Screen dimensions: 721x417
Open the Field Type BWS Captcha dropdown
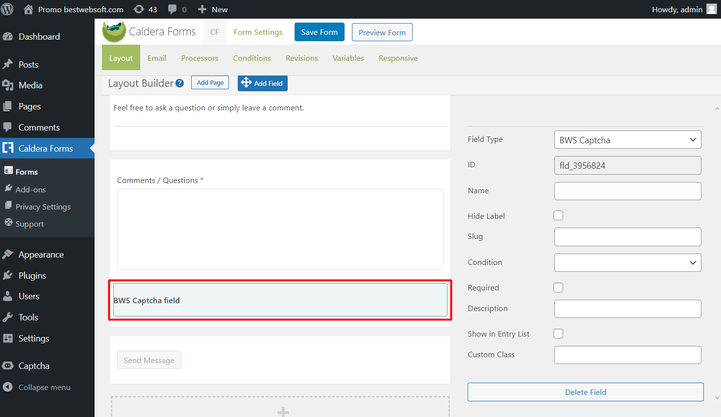[x=627, y=140]
